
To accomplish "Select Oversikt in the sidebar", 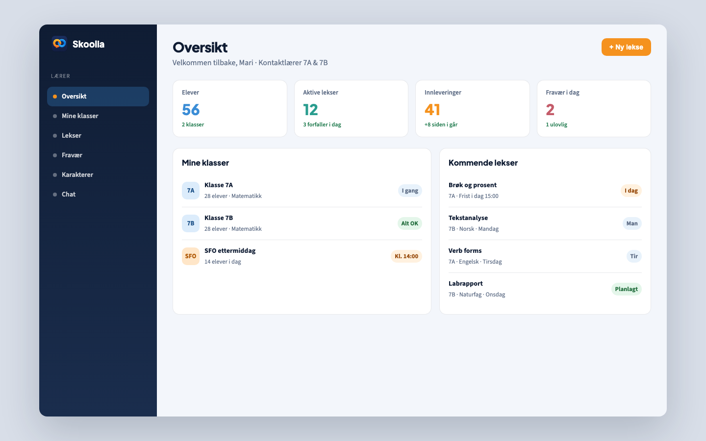I will tap(98, 97).
